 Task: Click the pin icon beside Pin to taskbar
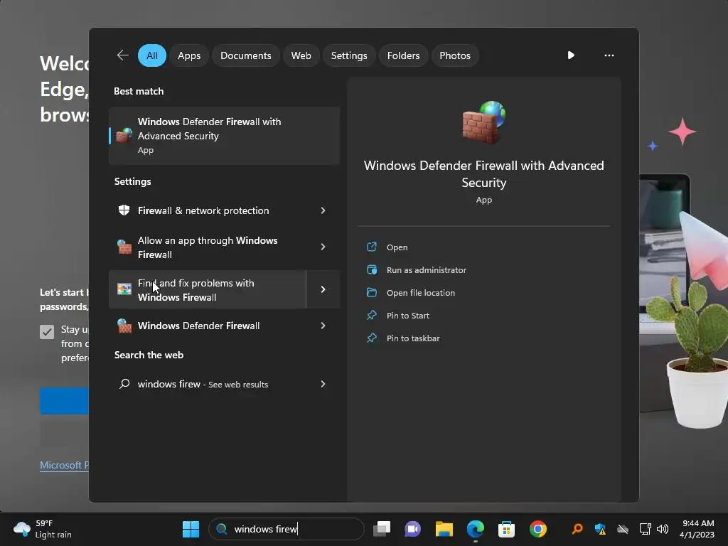click(372, 338)
